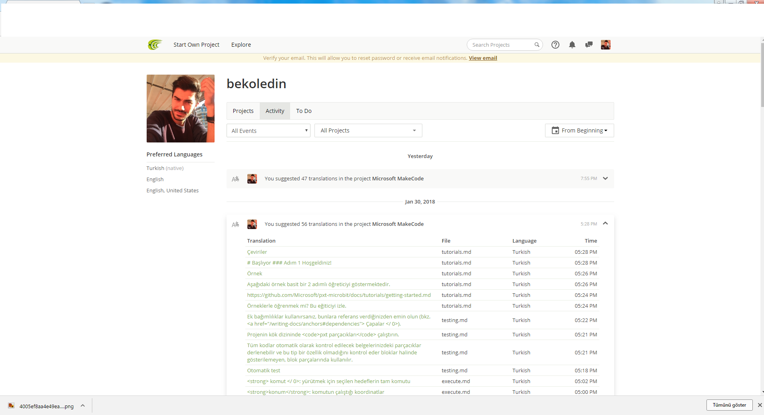
Task: Open the github.com pxt-microbit getting-started translation link
Action: coord(339,295)
